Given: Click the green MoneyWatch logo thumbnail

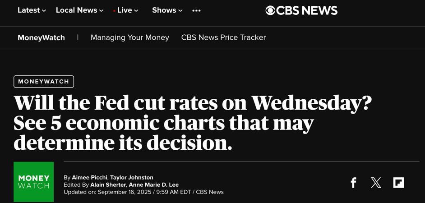Looking at the screenshot, I should pyautogui.click(x=34, y=182).
